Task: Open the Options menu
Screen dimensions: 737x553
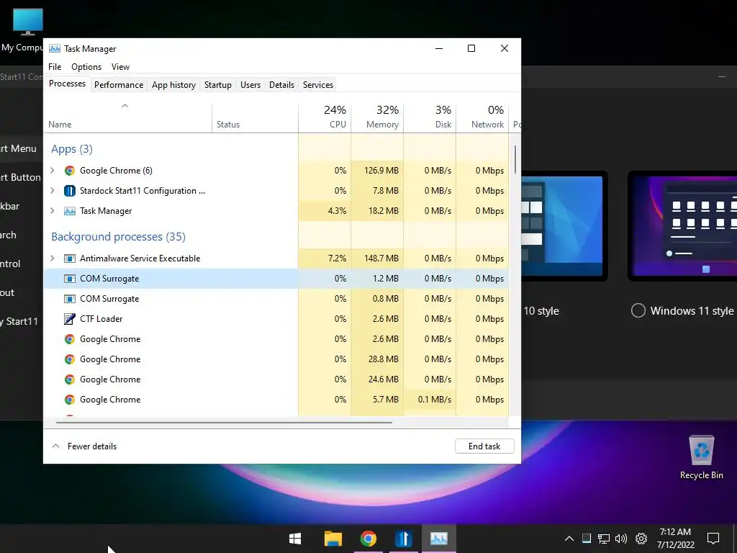Action: pyautogui.click(x=86, y=67)
